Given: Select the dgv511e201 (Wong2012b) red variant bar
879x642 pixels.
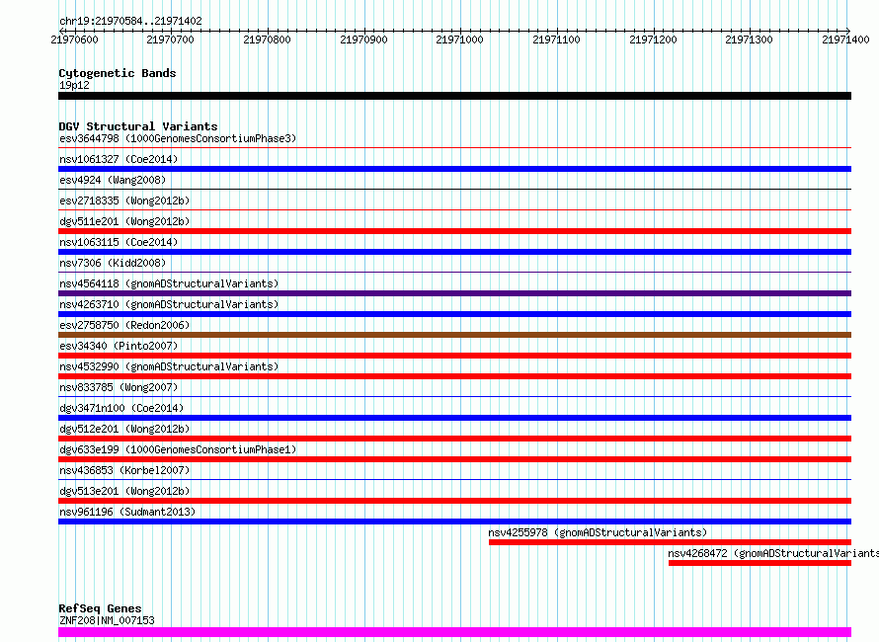Looking at the screenshot, I should pos(454,231).
